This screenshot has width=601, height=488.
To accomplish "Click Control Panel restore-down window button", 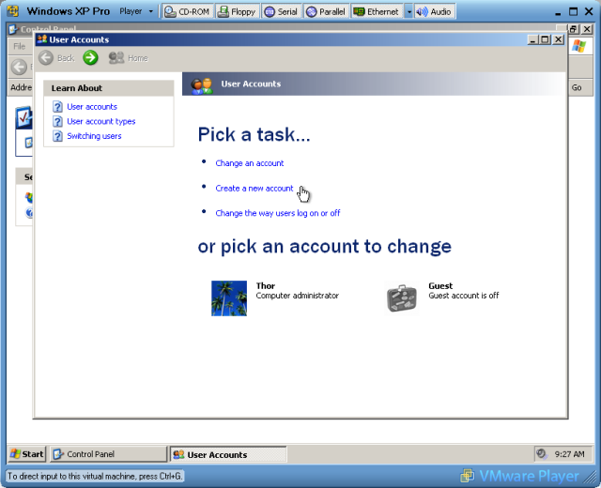I will (574, 29).
